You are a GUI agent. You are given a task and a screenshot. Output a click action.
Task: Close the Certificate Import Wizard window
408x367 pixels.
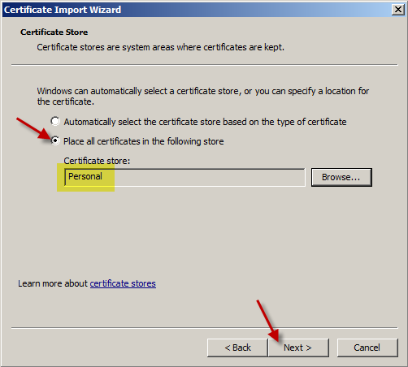pyautogui.click(x=398, y=10)
